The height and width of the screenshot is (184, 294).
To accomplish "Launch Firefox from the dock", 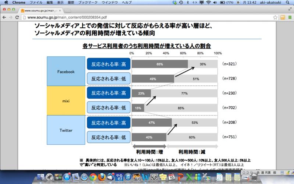I will click(102, 177).
